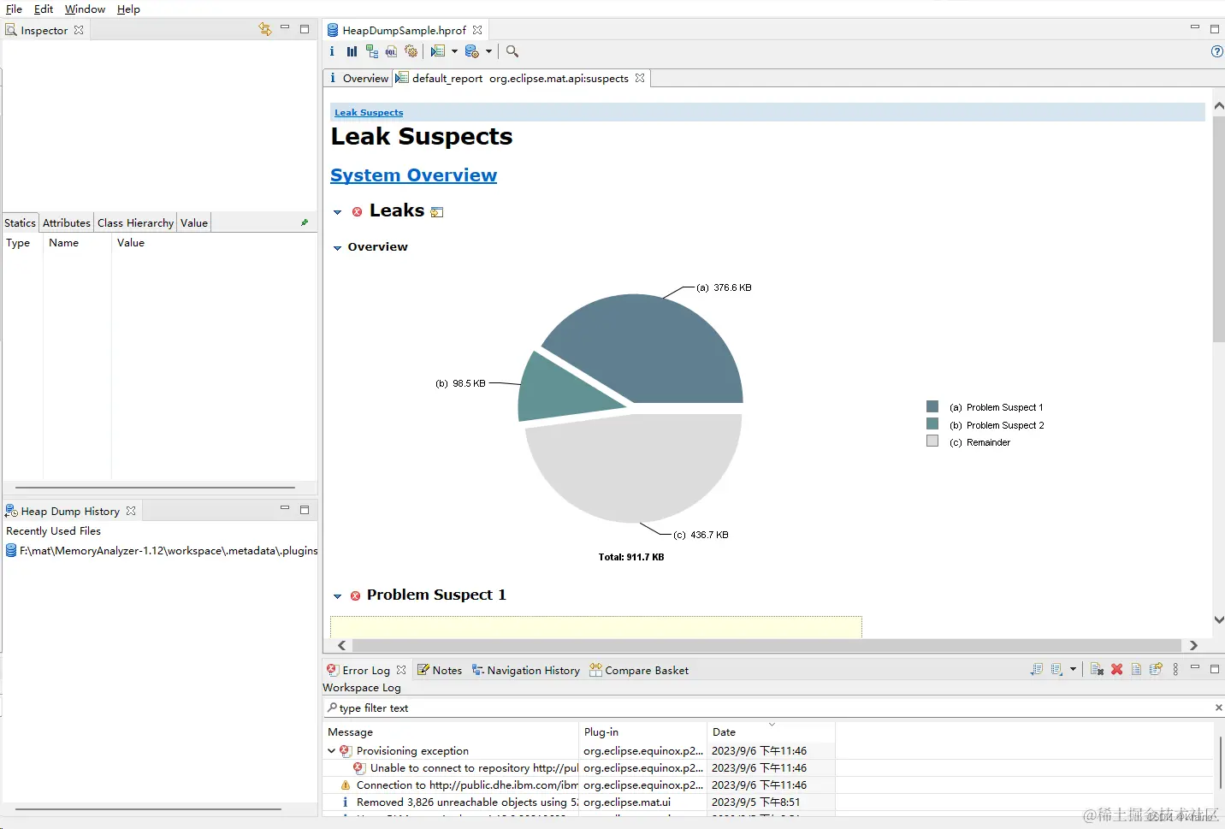Switch to the Compare Basket tab
This screenshot has height=829, width=1225.
(638, 670)
